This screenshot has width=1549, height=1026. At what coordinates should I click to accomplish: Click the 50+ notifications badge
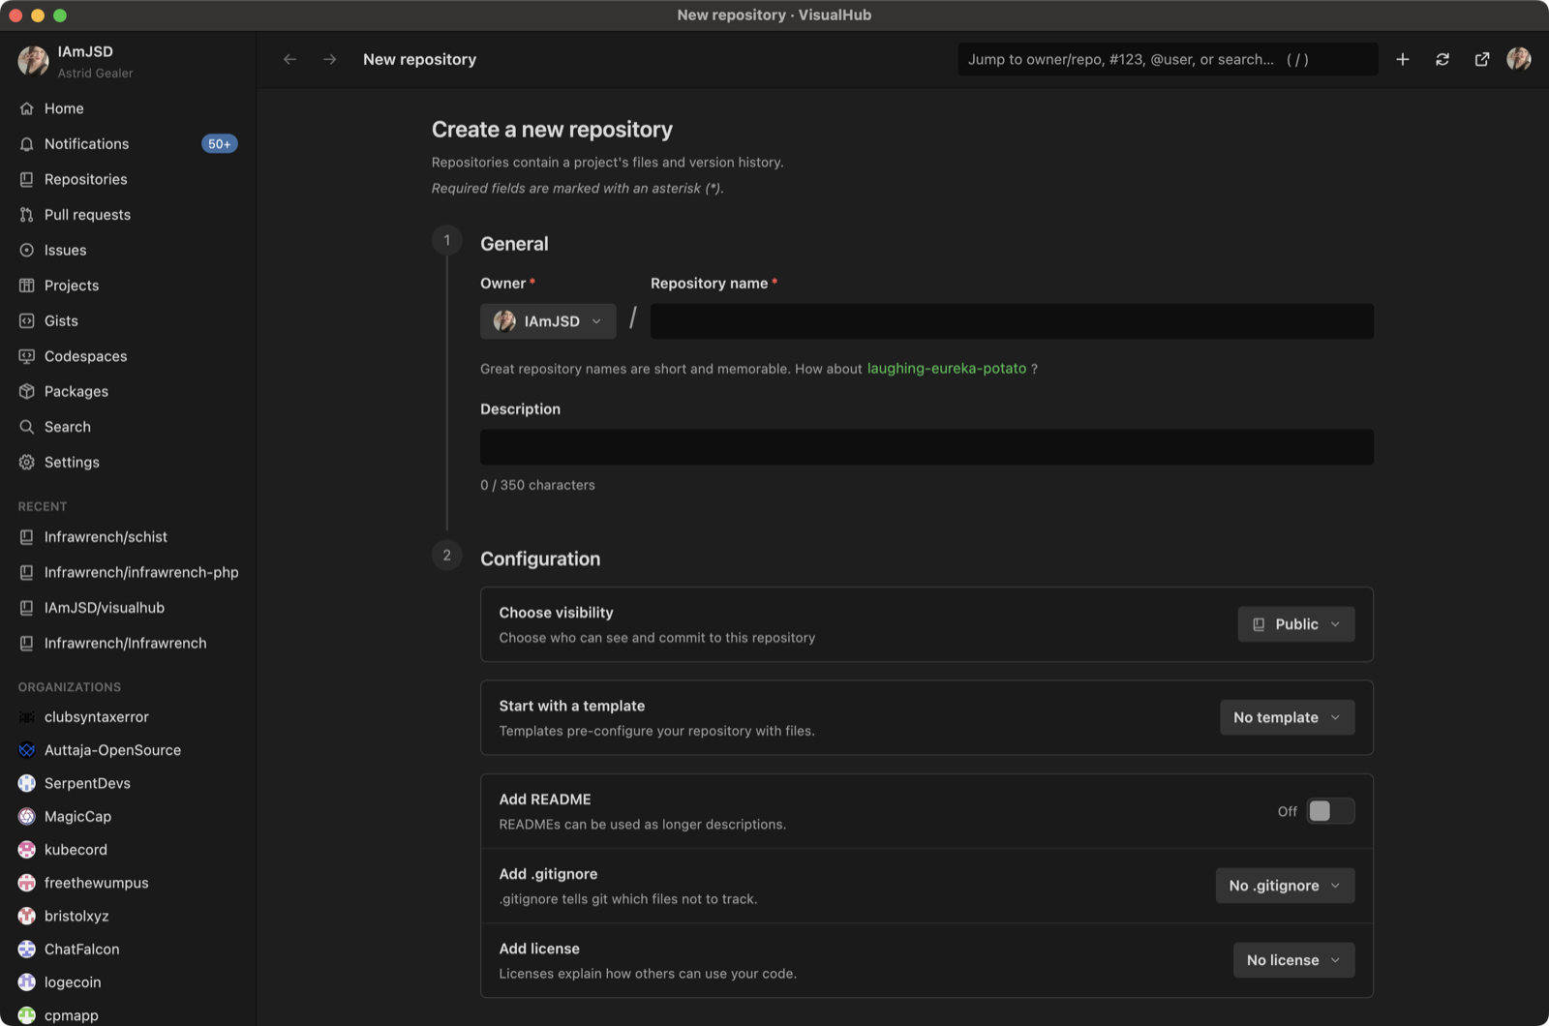coord(220,143)
